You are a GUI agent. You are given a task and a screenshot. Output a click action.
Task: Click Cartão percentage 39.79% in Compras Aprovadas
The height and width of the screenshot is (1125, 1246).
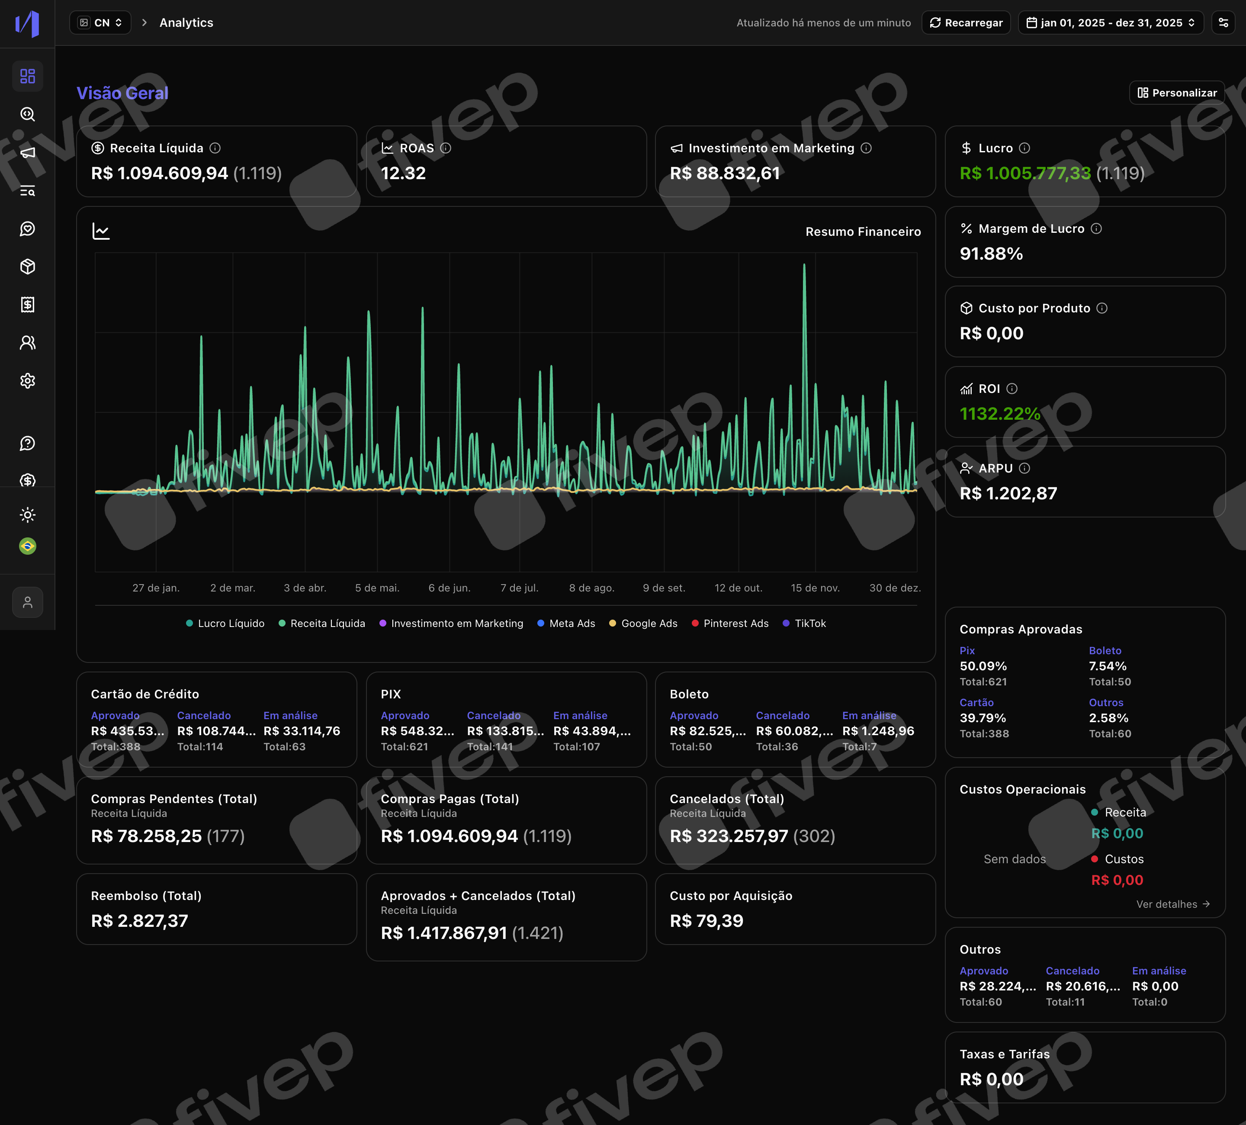point(983,718)
